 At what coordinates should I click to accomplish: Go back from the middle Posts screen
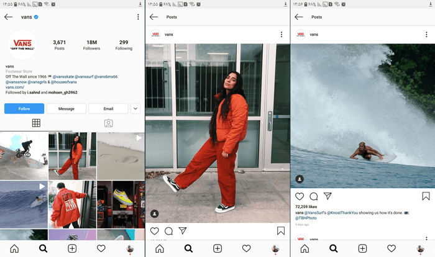point(153,17)
